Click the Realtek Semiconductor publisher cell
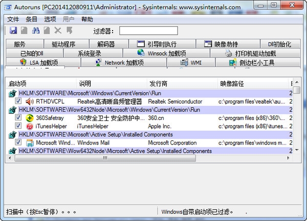The image size is (307, 221). tap(175, 102)
